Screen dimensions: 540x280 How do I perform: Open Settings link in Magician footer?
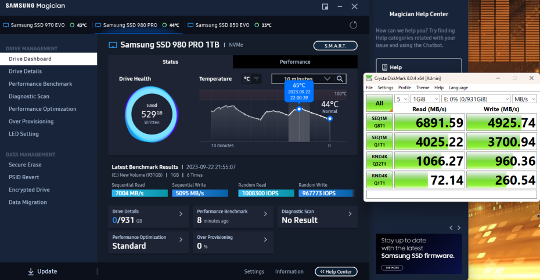pyautogui.click(x=254, y=272)
